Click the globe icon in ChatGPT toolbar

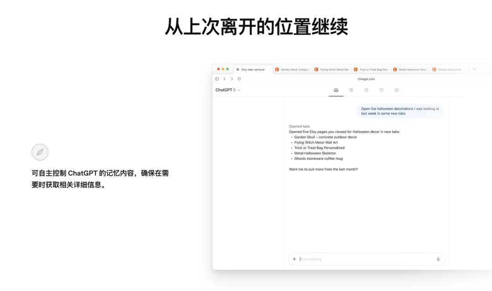pos(351,90)
